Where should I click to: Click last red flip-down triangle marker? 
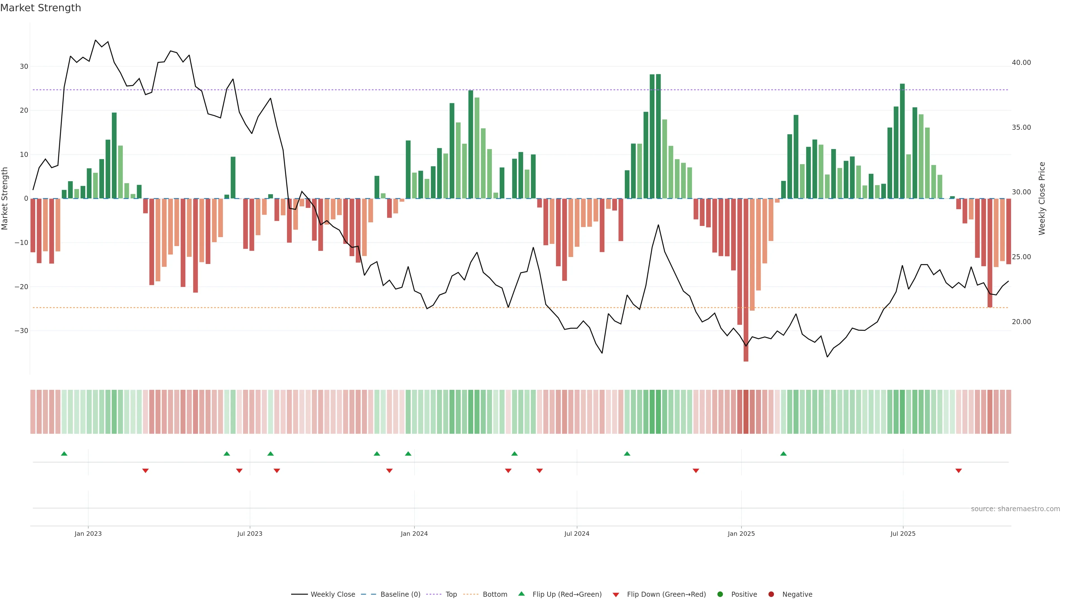(958, 471)
